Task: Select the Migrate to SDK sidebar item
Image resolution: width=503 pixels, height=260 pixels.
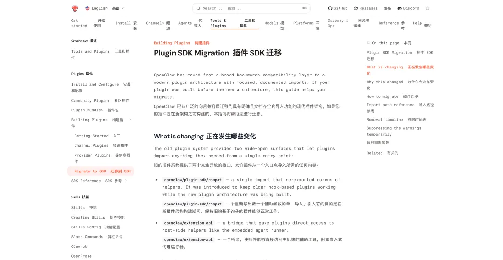Action: coord(101,171)
